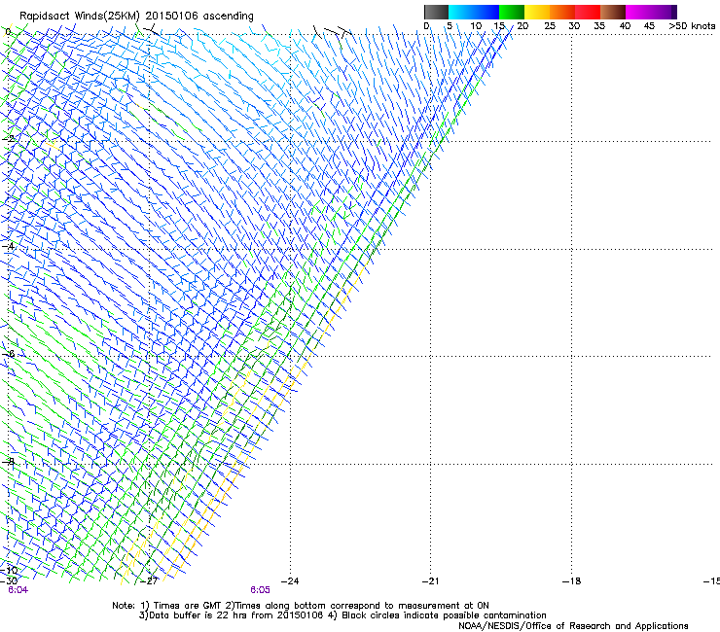The width and height of the screenshot is (720, 632).
Task: Click the cyan 5-10 knots legend swatch
Action: click(461, 12)
